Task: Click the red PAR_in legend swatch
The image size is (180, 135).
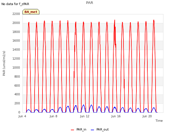Action: click(73, 130)
